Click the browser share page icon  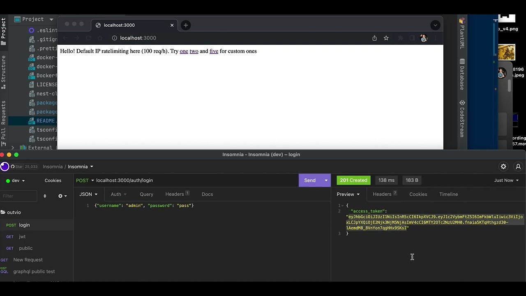pos(374,38)
